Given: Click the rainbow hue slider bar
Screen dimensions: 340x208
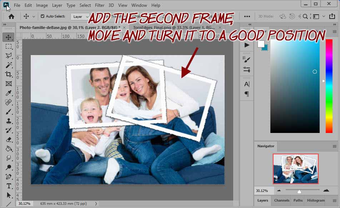Looking at the screenshot, I should tap(329, 86).
